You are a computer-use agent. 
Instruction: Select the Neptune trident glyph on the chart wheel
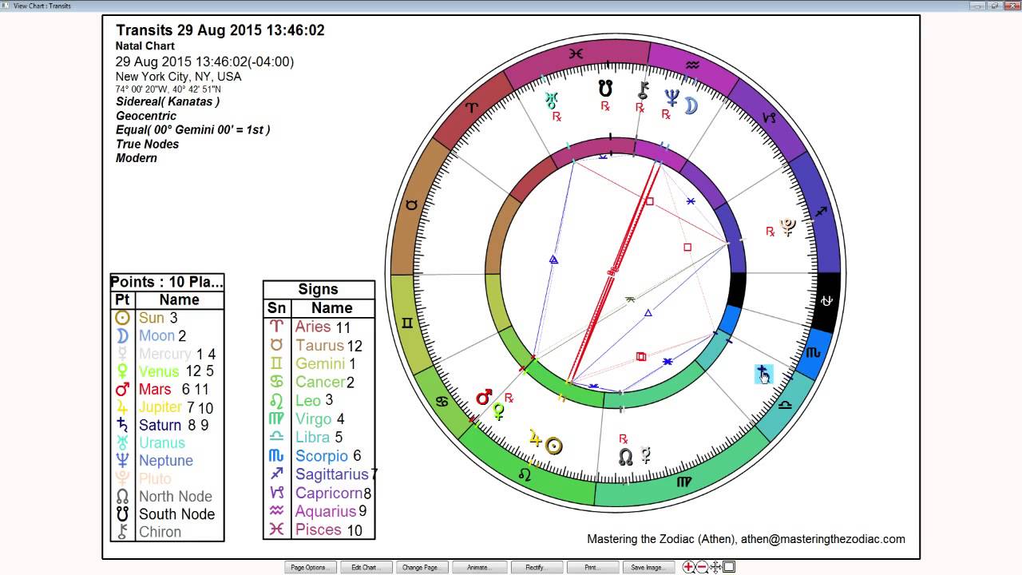click(x=671, y=98)
